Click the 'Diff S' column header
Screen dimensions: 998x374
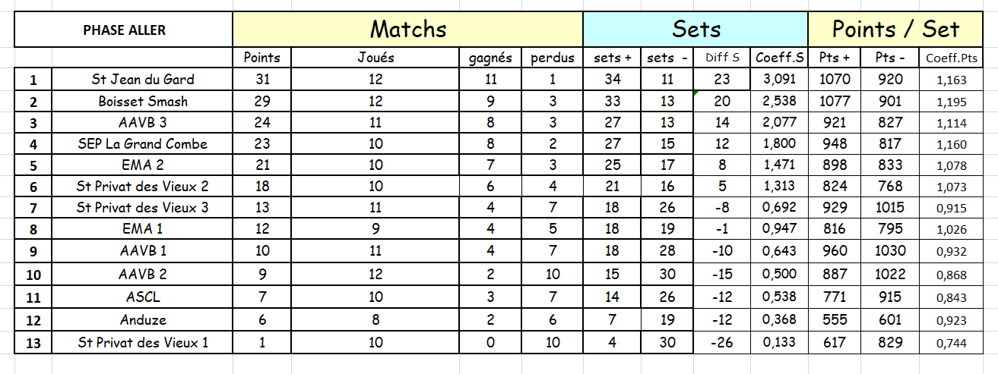point(722,58)
